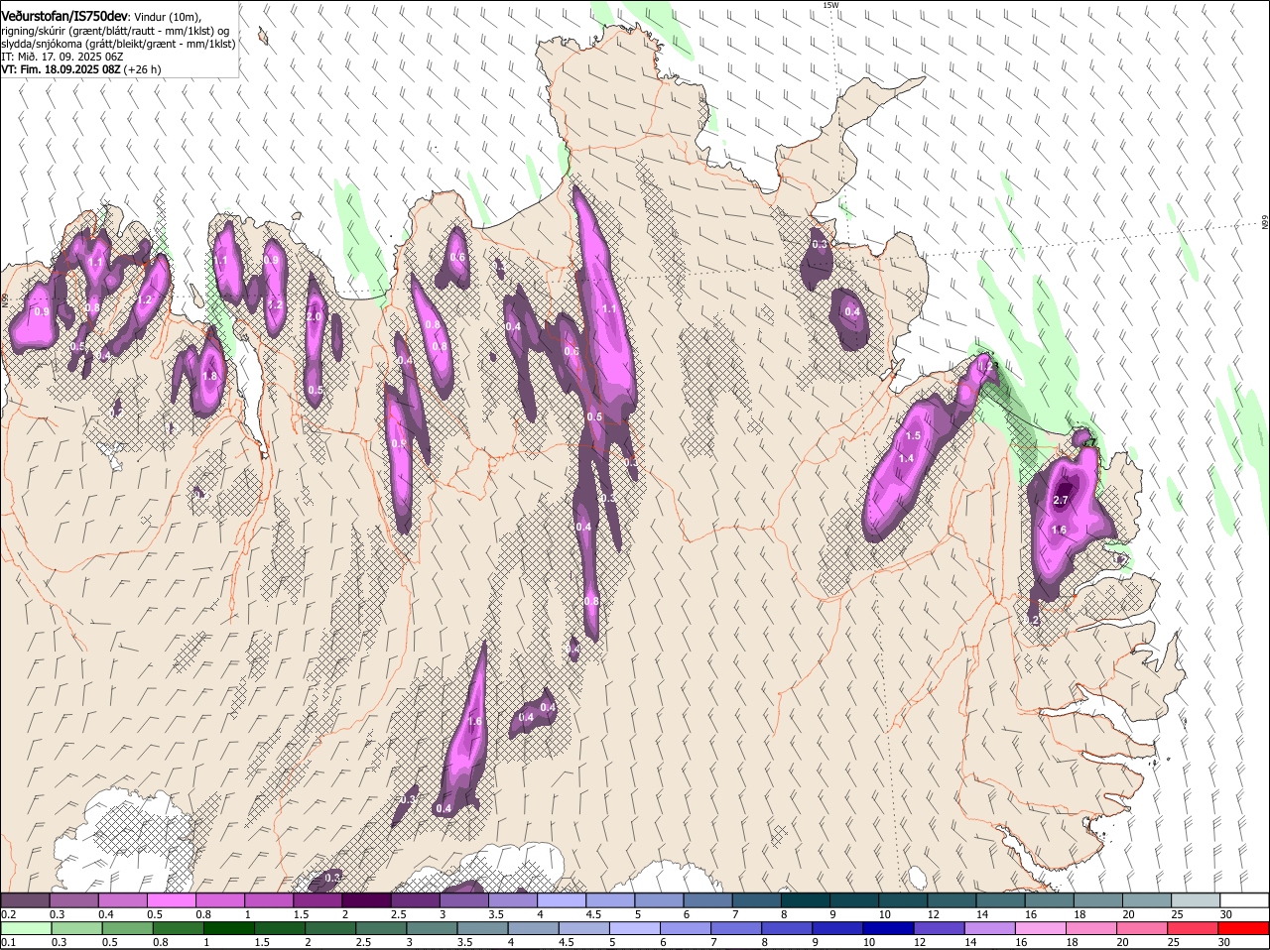Screen dimensions: 1270x950
Task: Click the "VT: Fim. 18.09.2025 08Z (+26 h)" line
Action: click(81, 69)
